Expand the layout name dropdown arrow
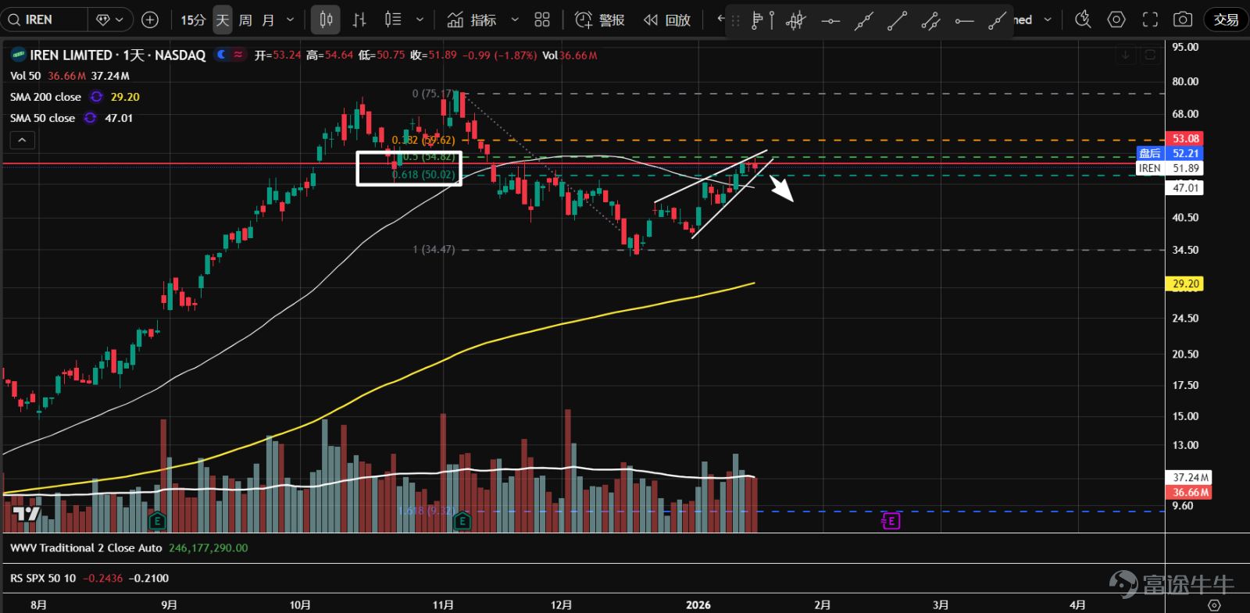Image resolution: width=1250 pixels, height=613 pixels. pyautogui.click(x=1048, y=20)
